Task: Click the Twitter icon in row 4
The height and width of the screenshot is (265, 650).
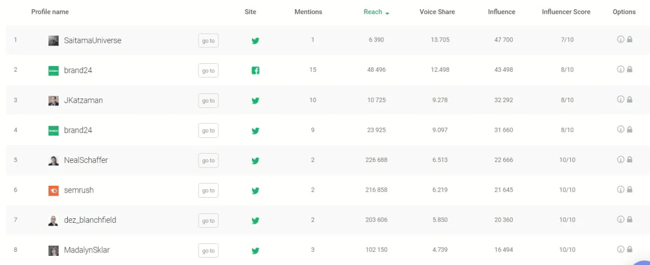Action: click(255, 131)
